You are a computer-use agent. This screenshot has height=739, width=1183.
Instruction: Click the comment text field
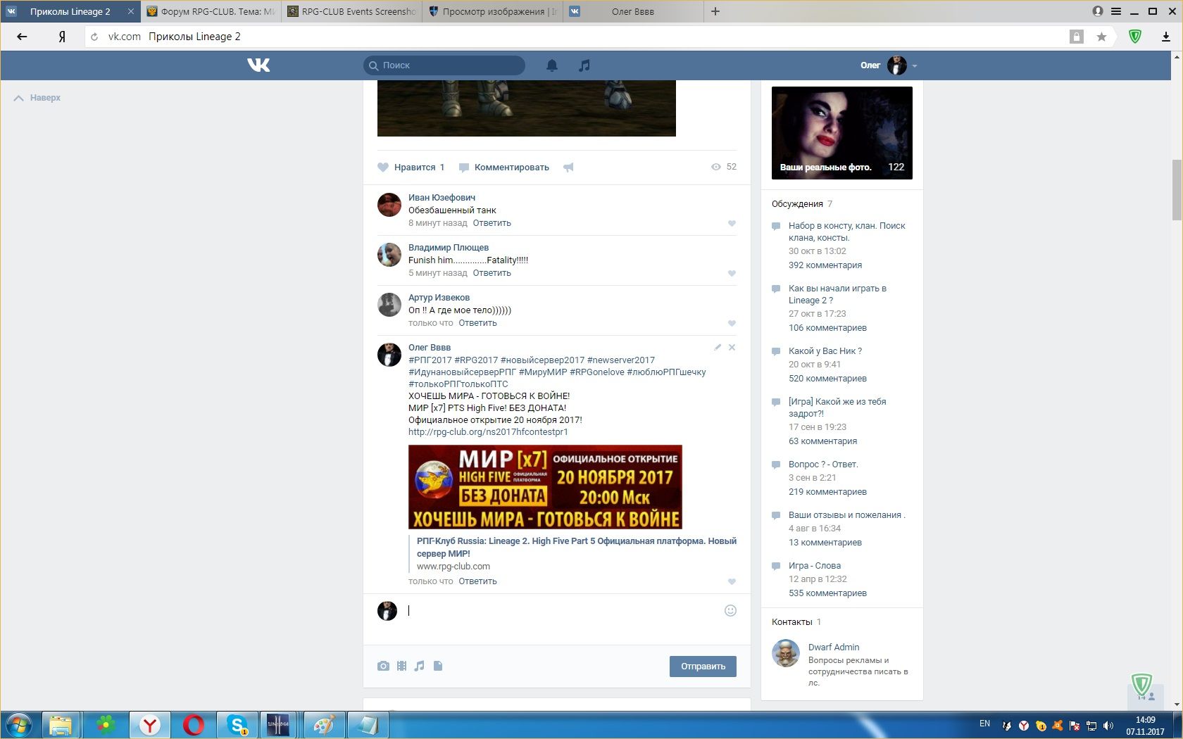563,611
